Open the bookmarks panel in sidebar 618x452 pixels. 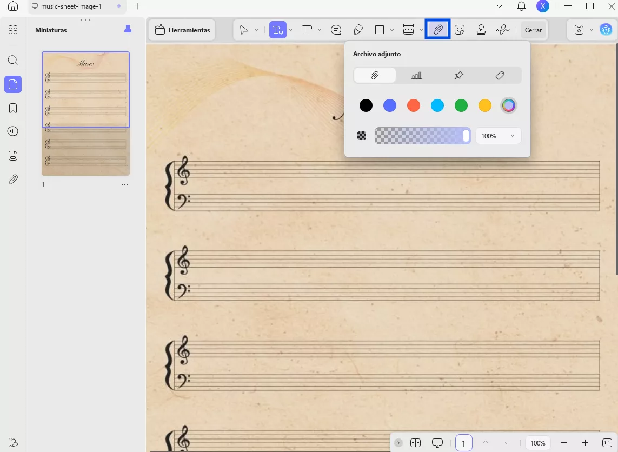[13, 108]
